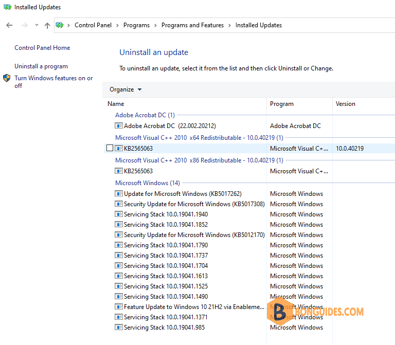Select Security Update (KB5017308) entry

click(x=194, y=204)
